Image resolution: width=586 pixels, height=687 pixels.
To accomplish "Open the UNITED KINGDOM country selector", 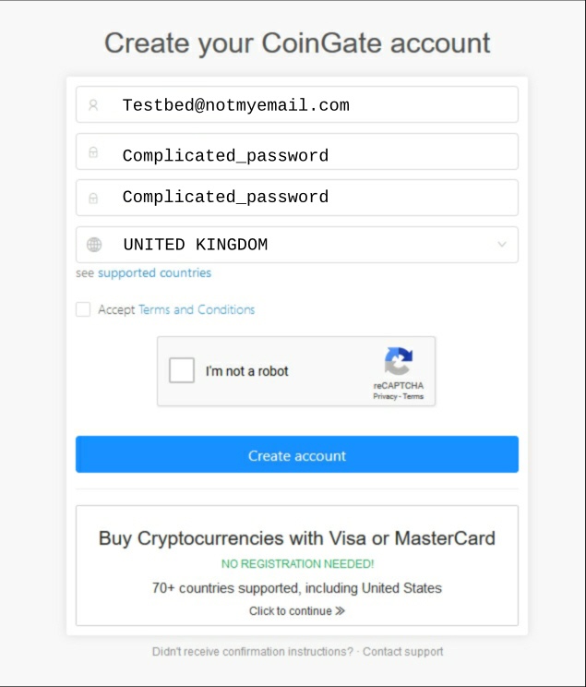I will (x=295, y=245).
